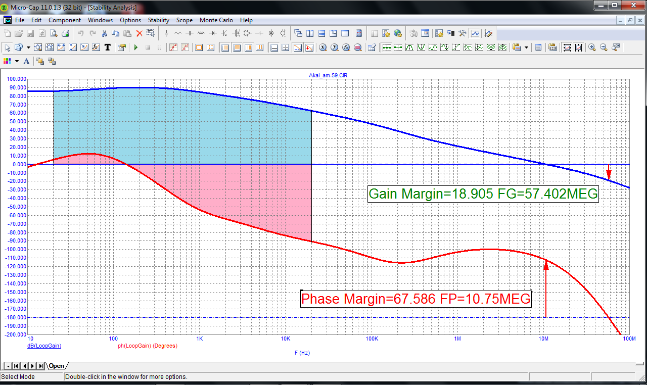Click the Zoom Out magnifier icon
The image size is (647, 385).
[604, 47]
